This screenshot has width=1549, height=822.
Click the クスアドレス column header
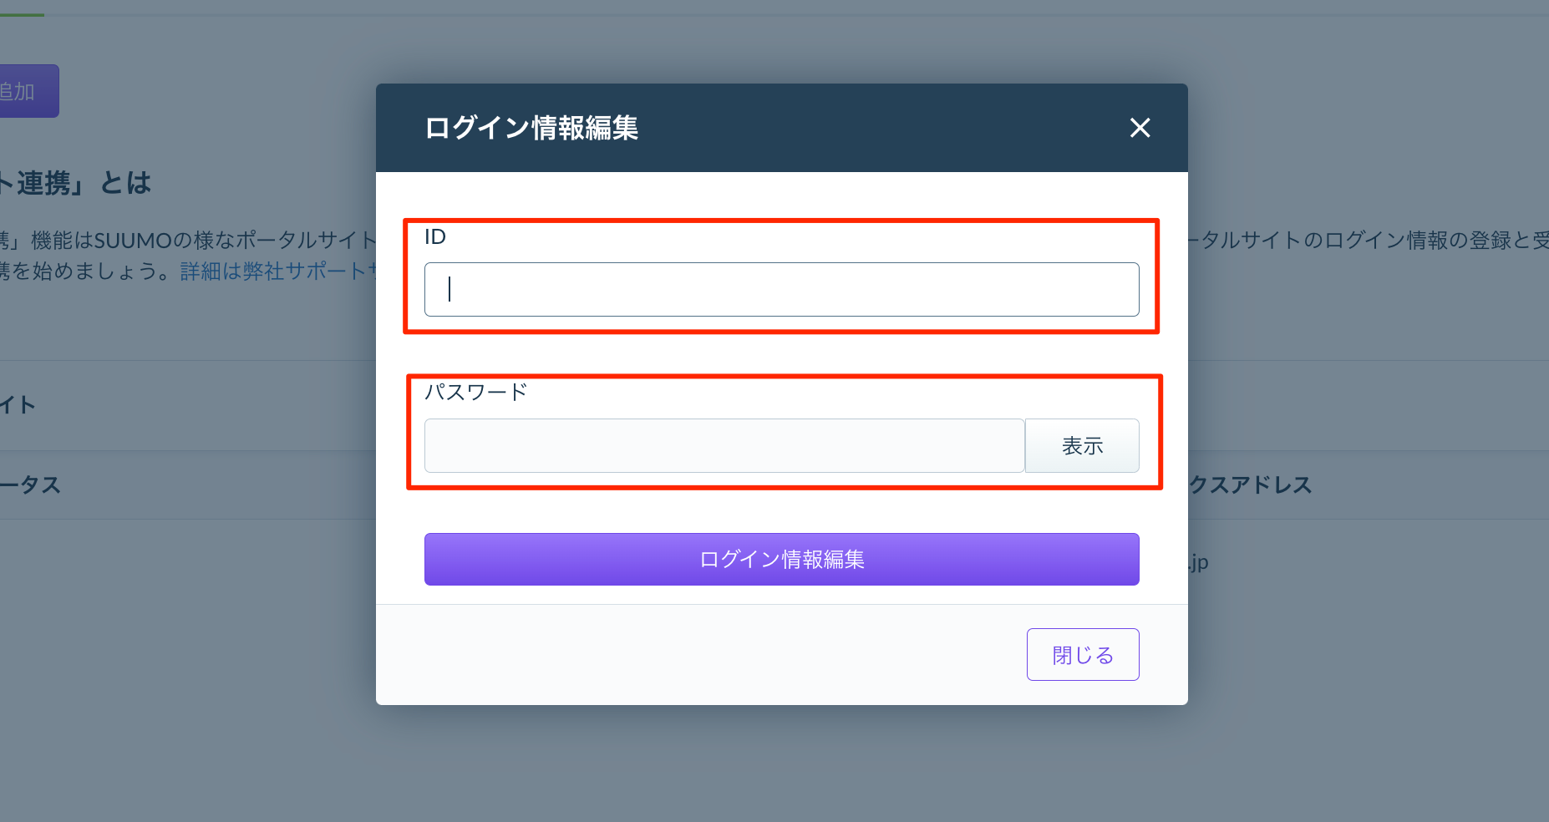coord(1250,485)
